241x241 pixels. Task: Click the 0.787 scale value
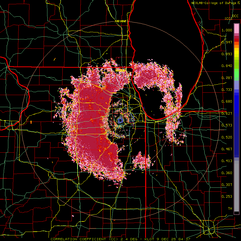tap(227, 78)
